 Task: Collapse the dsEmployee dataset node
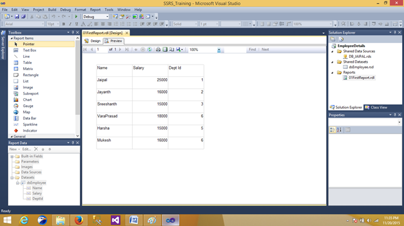click(x=17, y=183)
